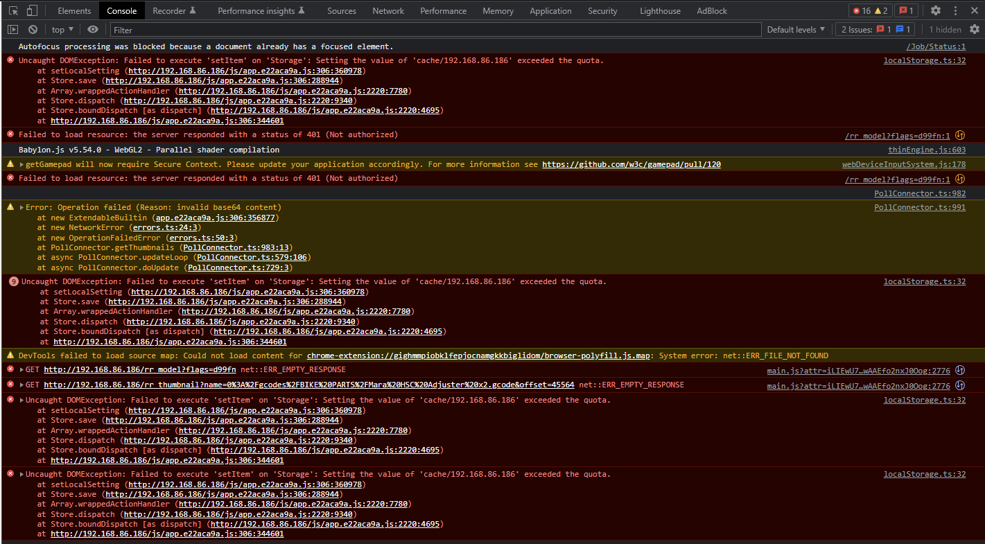Open console settings gear near hidden count
The image size is (985, 544).
tap(975, 29)
